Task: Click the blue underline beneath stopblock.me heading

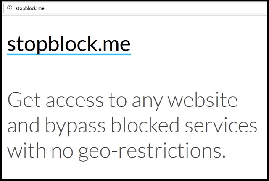Action: coord(69,54)
